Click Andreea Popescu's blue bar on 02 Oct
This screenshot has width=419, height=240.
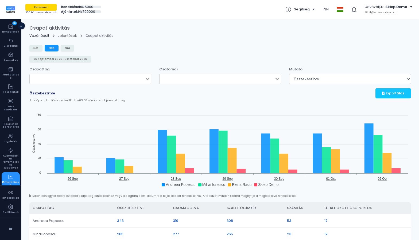(369, 148)
